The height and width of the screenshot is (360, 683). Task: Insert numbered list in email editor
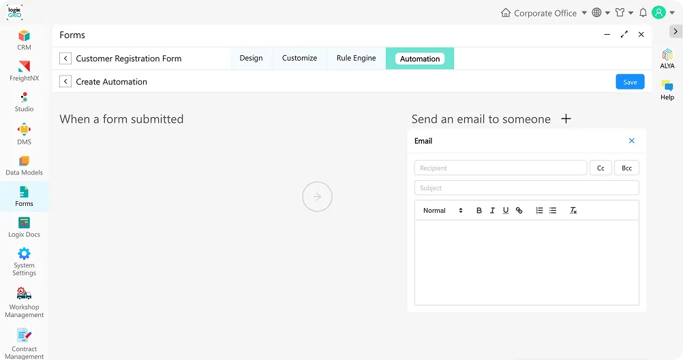tap(539, 211)
